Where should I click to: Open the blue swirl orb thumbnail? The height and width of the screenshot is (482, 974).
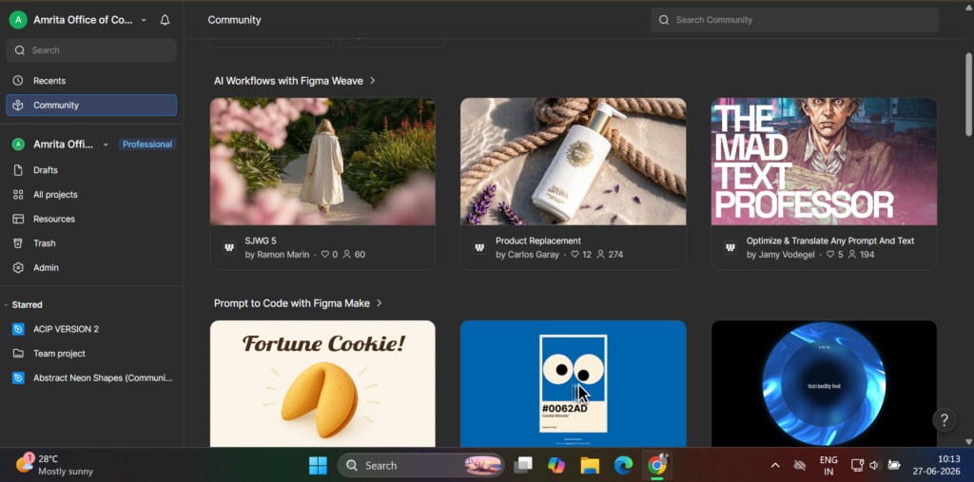click(824, 384)
